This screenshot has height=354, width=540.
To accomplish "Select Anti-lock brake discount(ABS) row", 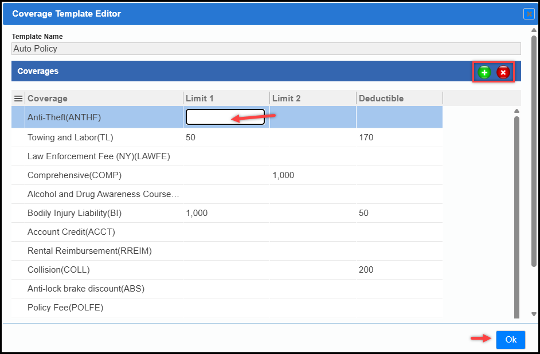I will (x=227, y=289).
